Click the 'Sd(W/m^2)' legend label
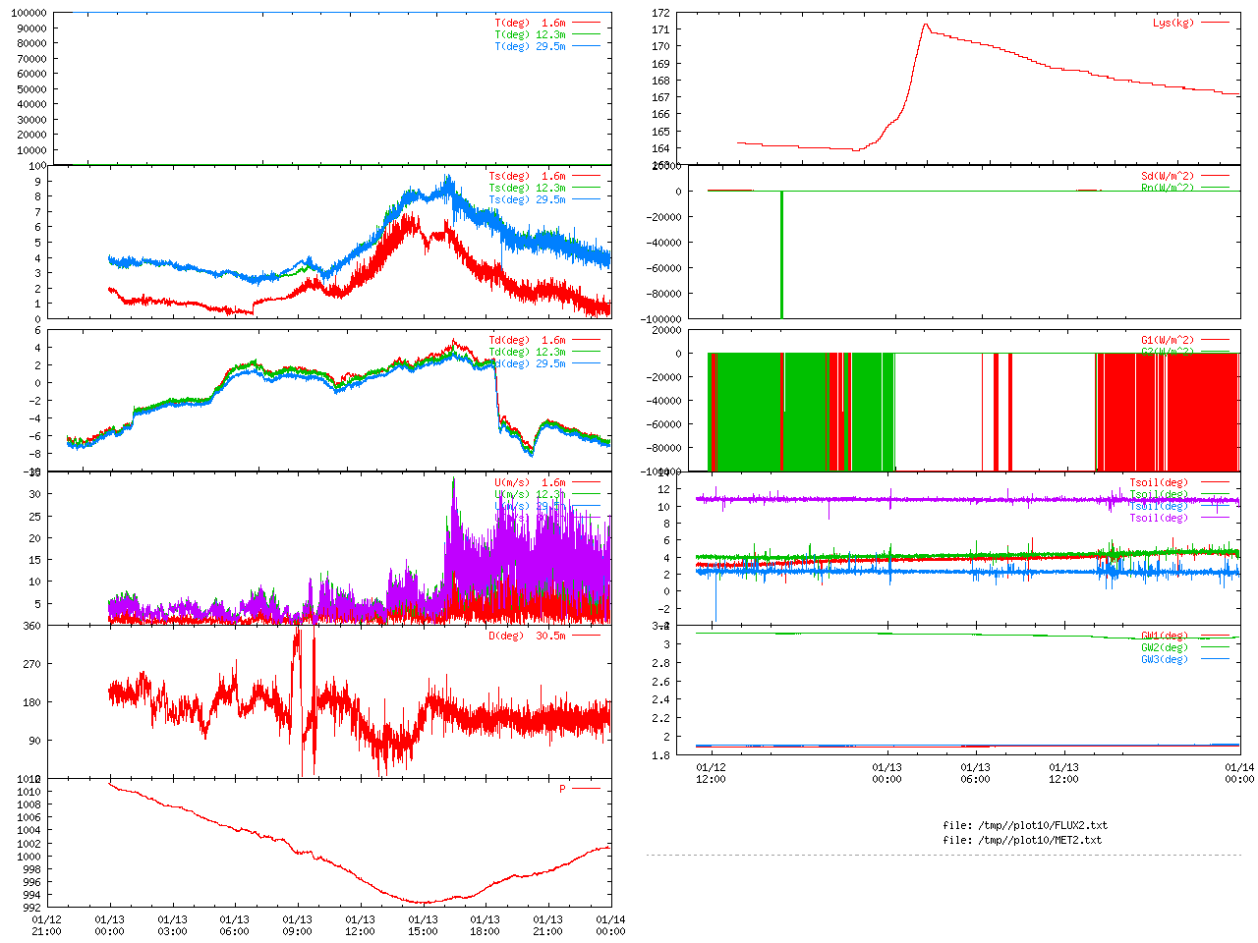Screen dimensions: 1258x943 coord(1168,177)
